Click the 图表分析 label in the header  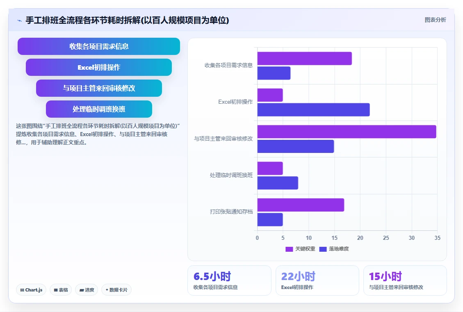(435, 20)
